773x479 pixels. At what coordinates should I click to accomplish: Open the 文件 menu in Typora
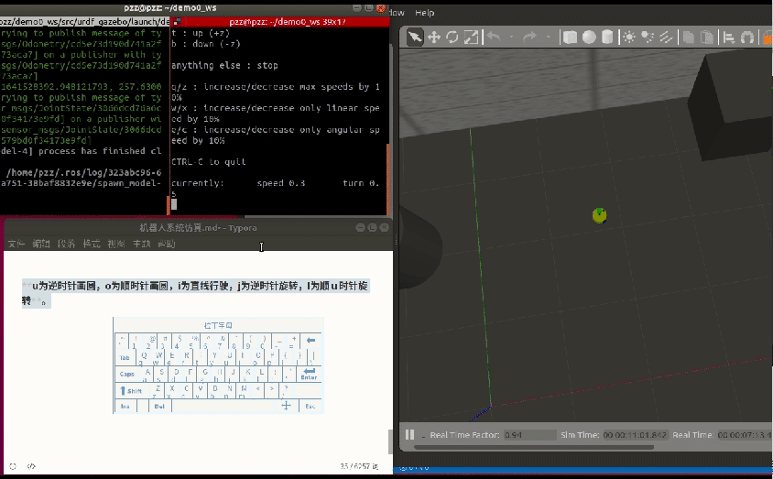click(x=16, y=245)
